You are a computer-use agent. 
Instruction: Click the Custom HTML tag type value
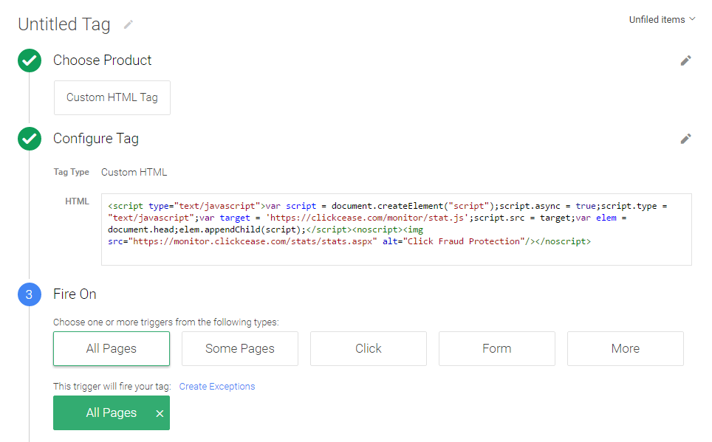(x=134, y=172)
